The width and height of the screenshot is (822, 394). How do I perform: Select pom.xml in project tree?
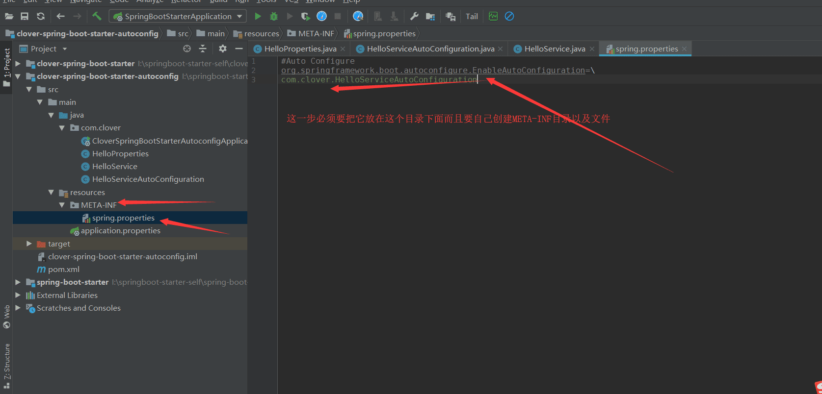coord(63,270)
